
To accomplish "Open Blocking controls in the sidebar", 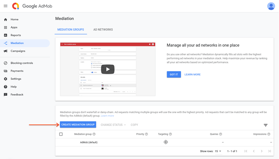I will (25, 63).
